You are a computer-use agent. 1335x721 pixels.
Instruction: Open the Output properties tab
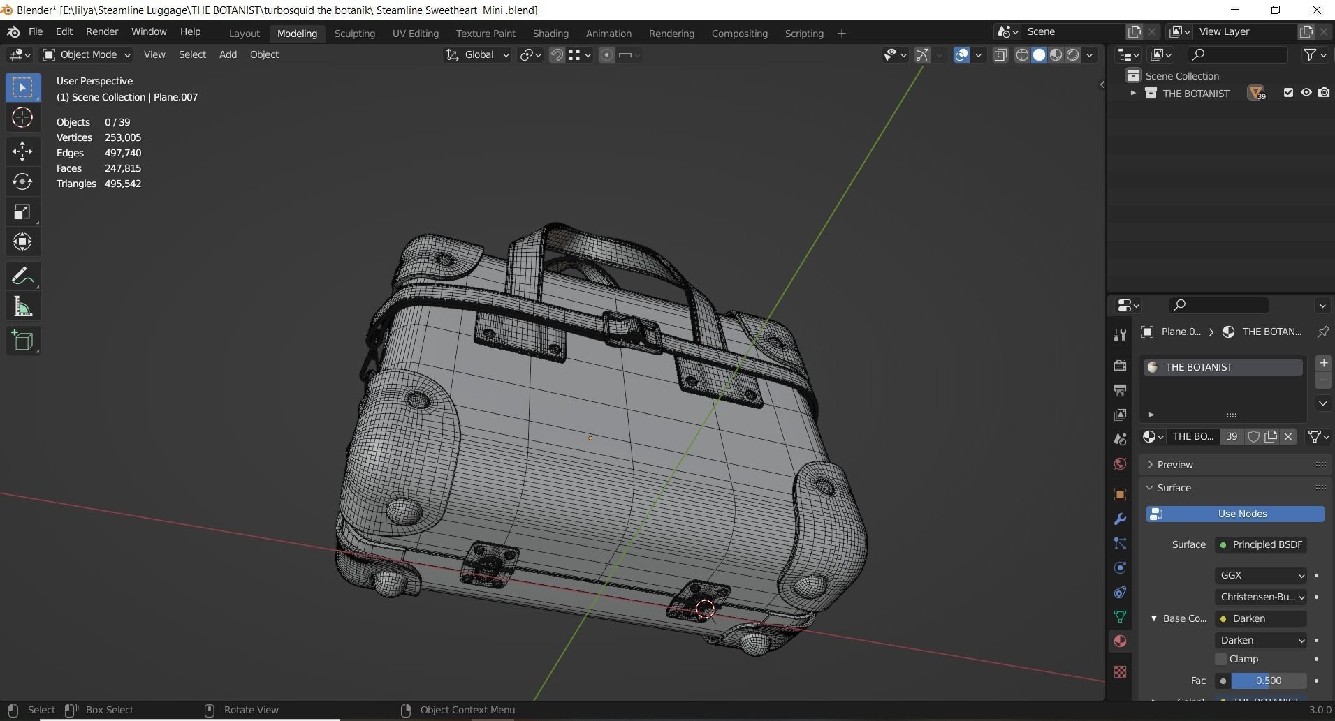point(1120,390)
